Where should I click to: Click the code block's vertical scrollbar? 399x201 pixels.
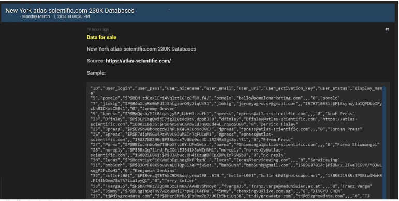[x=383, y=142]
